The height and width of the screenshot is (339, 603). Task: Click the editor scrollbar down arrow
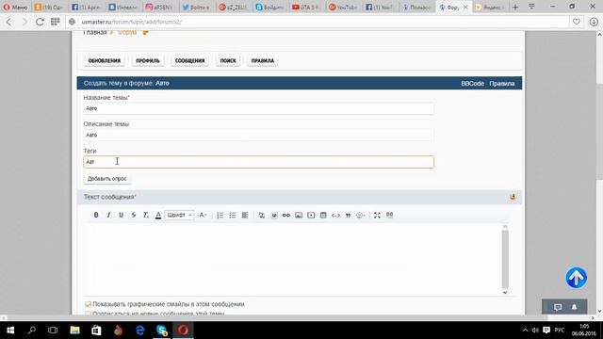[x=505, y=292]
